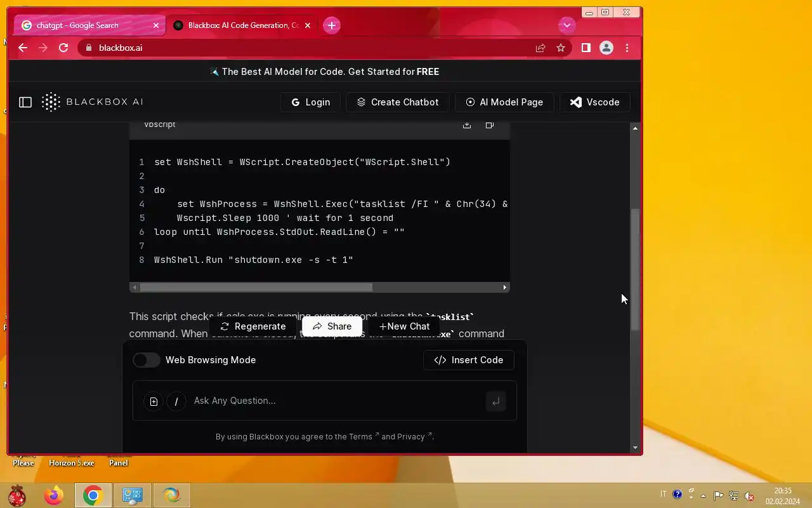Copy the vbscript code block
This screenshot has width=812, height=508.
coord(490,125)
